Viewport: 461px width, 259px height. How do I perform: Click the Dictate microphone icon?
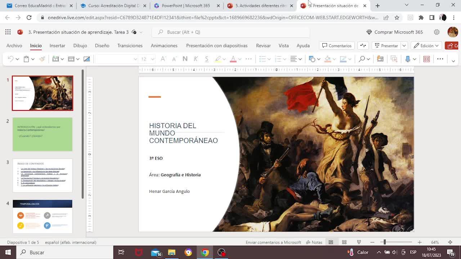tap(408, 59)
